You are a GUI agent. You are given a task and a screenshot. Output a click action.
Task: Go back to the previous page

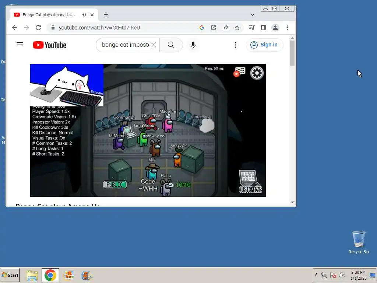(15, 28)
